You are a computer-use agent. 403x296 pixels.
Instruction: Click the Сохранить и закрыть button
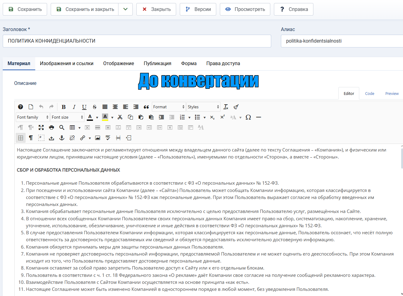[85, 9]
